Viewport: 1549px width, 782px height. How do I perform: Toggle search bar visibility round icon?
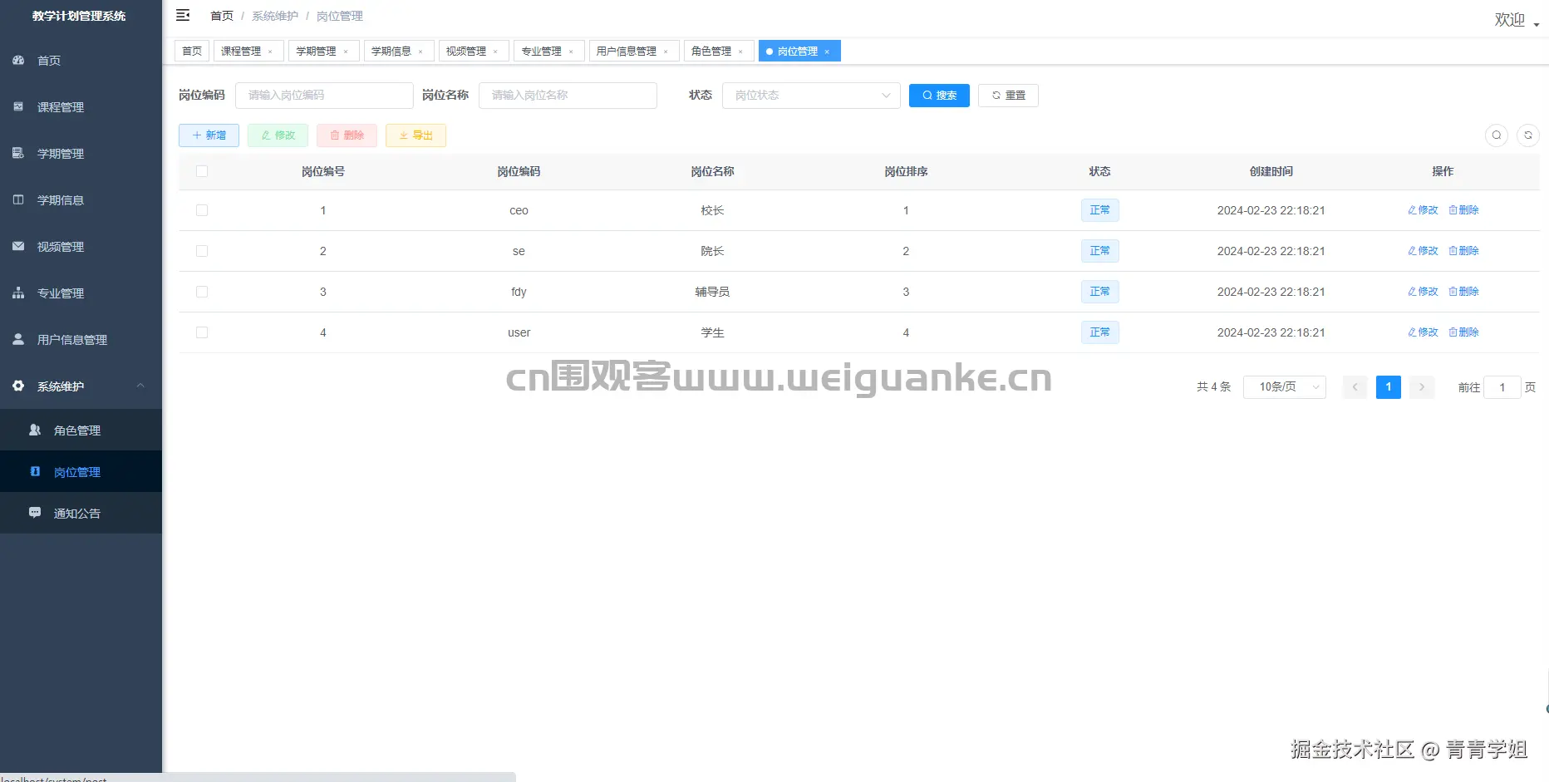click(1497, 135)
